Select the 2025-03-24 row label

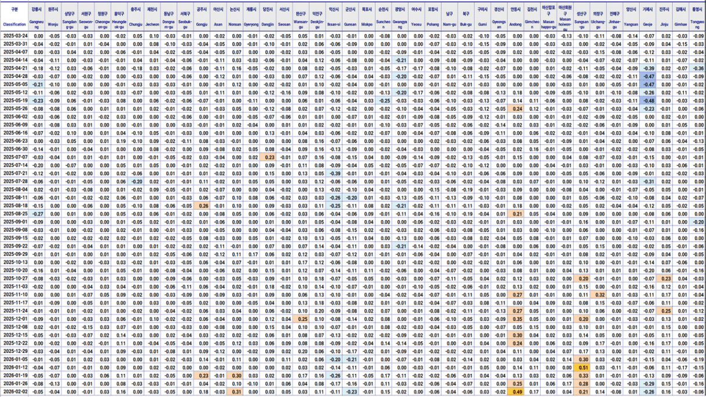point(15,36)
